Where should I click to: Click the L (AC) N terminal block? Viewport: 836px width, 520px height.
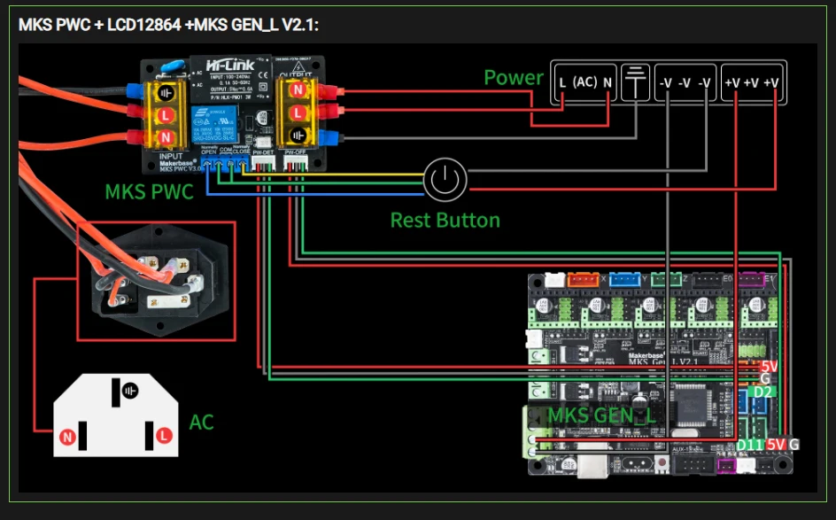coord(584,82)
